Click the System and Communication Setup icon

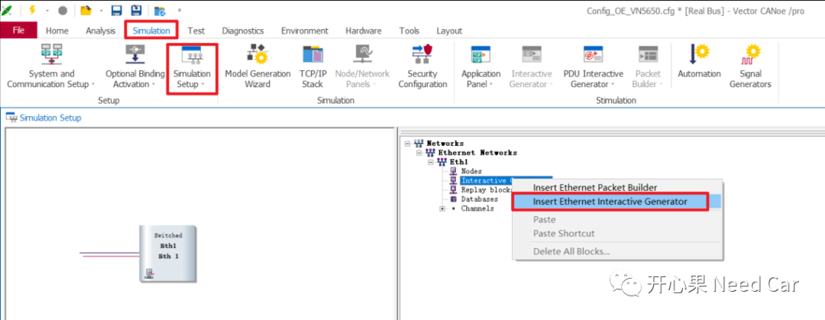click(52, 55)
